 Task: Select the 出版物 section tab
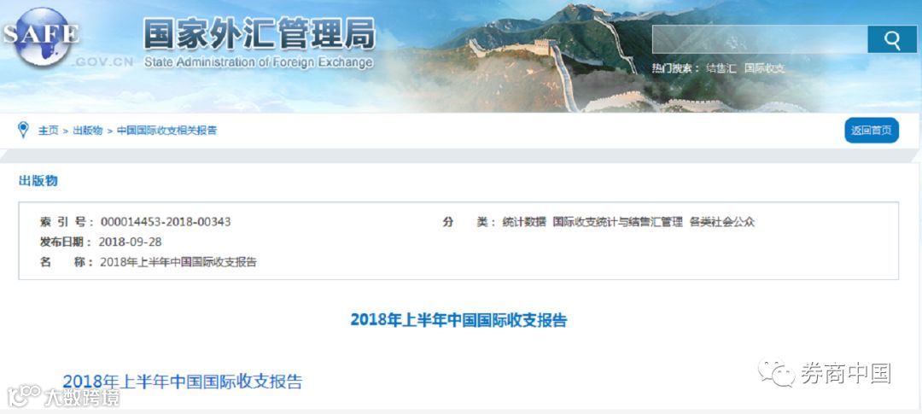click(38, 181)
